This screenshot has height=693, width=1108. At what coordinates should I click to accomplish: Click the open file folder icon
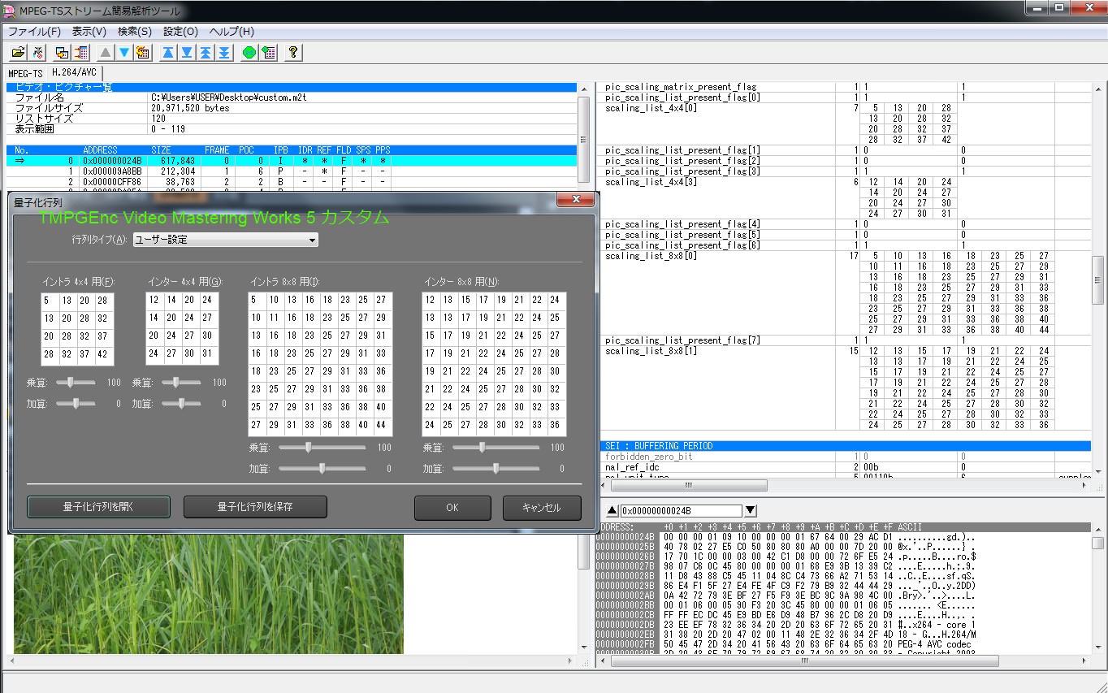coord(17,53)
